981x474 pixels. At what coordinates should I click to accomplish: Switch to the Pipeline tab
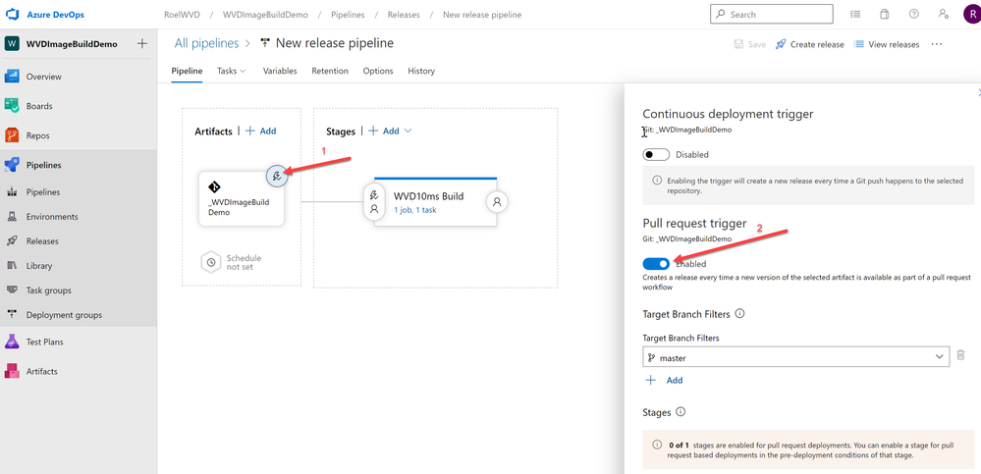click(x=187, y=71)
